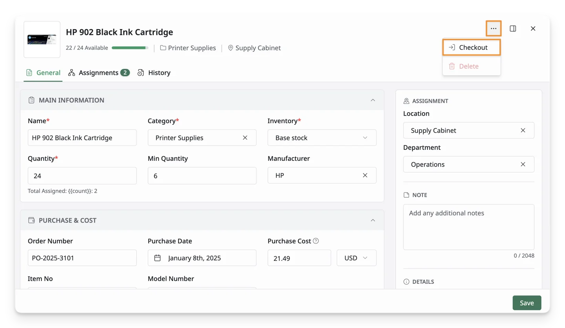This screenshot has width=565, height=328.
Task: Open the Assignments tab
Action: point(99,73)
